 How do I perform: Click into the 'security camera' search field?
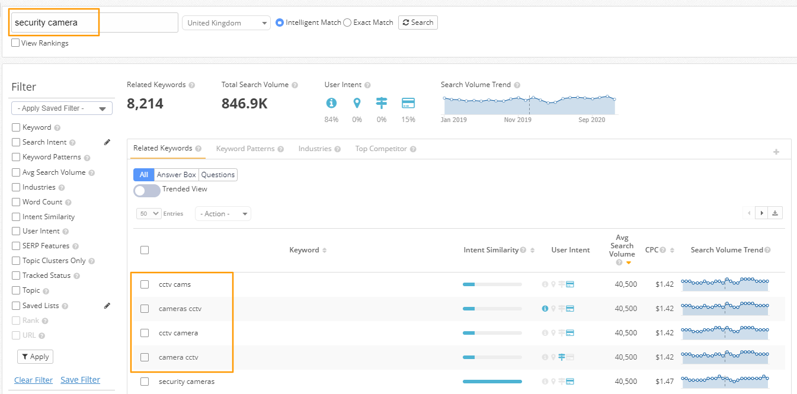tap(94, 23)
